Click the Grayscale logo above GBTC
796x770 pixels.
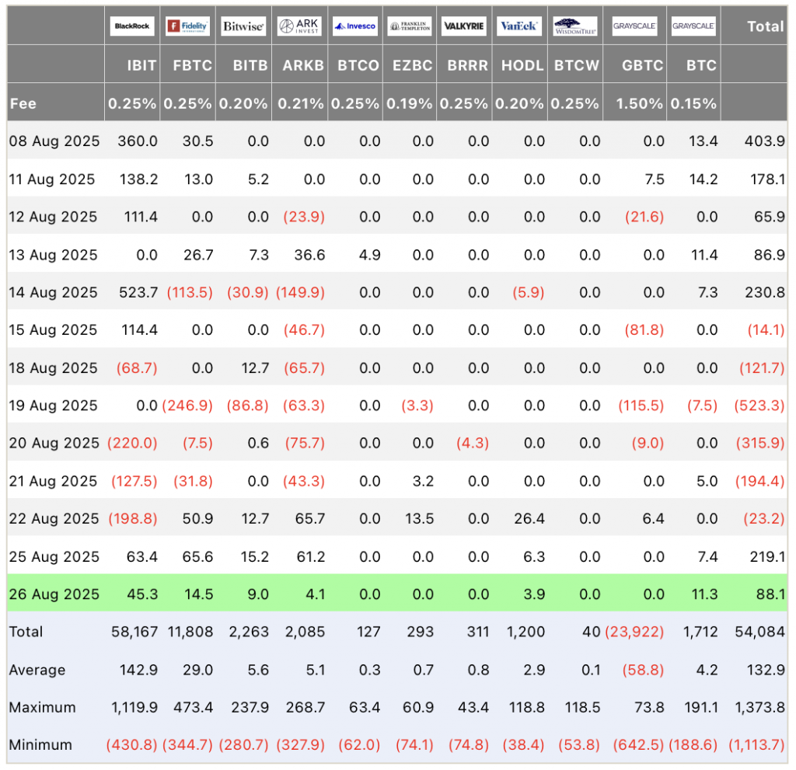pos(634,26)
